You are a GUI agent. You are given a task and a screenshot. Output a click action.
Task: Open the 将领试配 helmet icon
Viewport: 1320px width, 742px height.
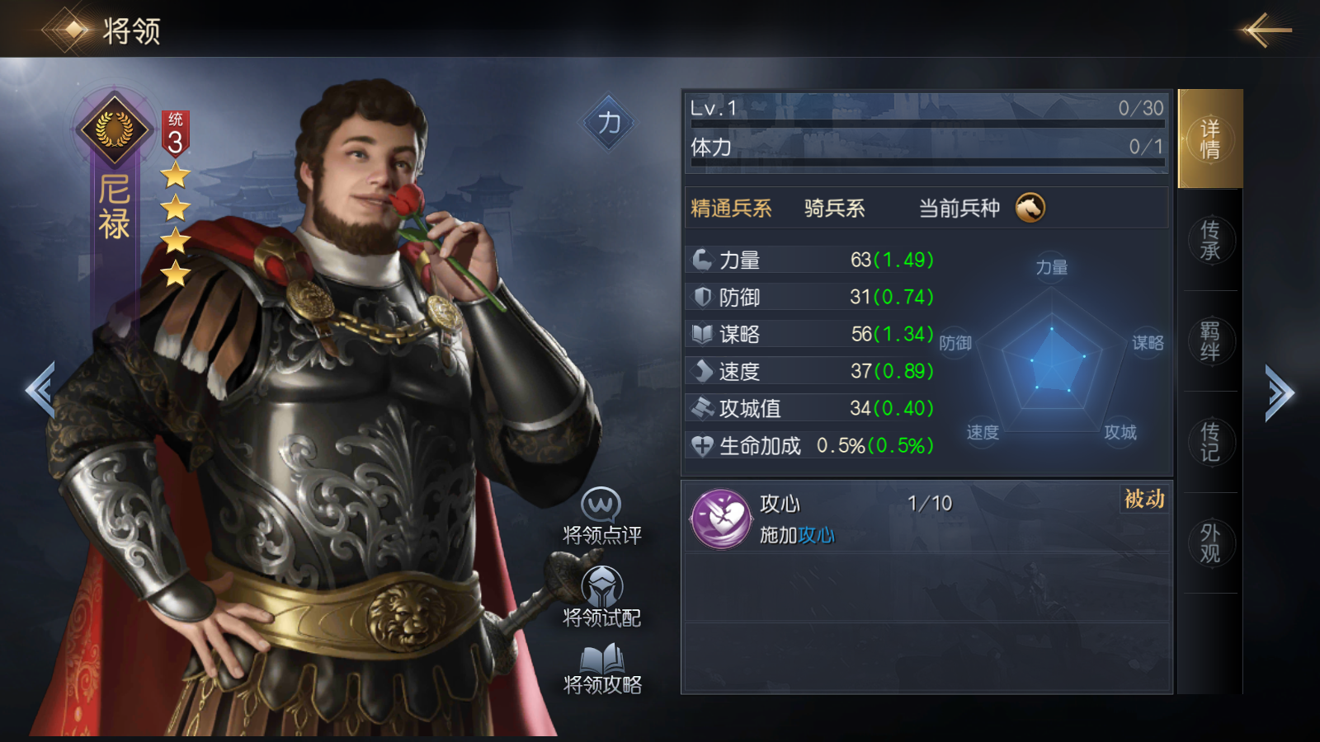[x=602, y=586]
